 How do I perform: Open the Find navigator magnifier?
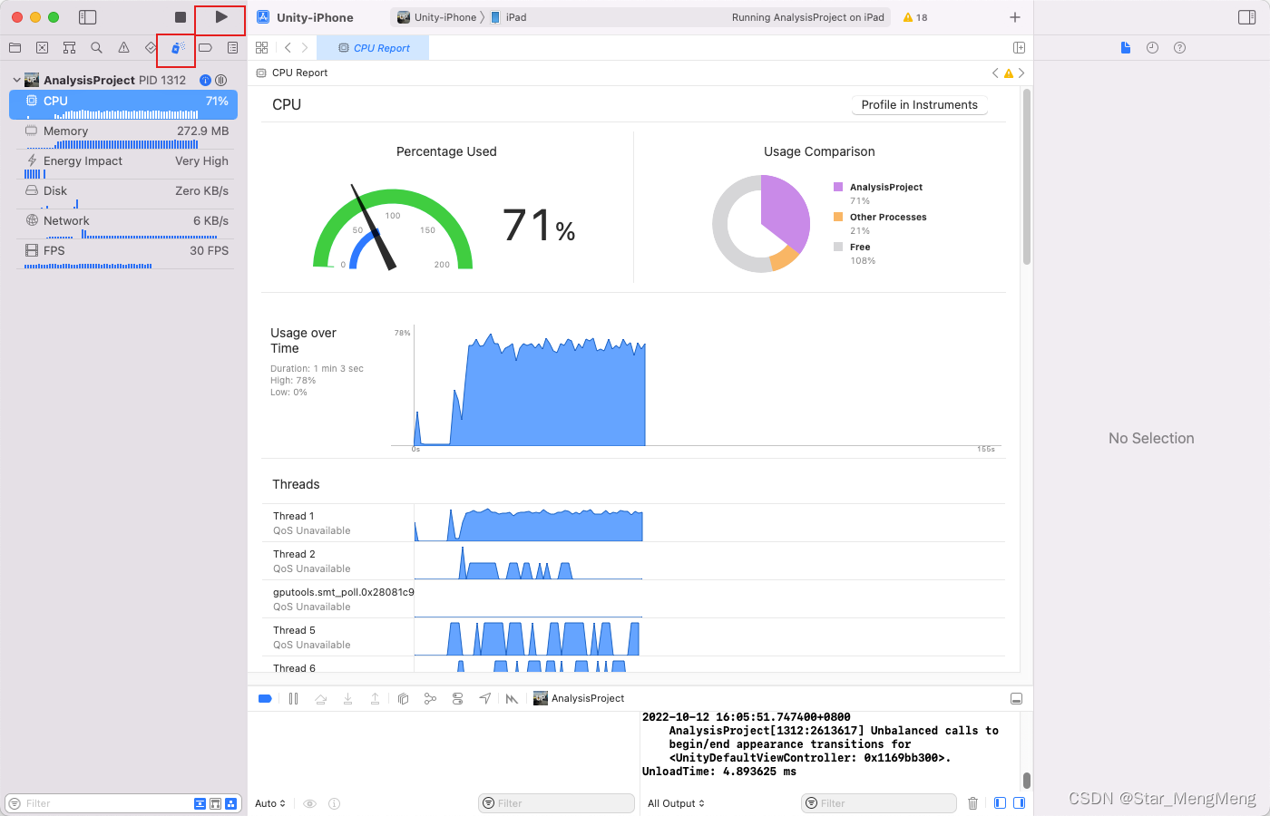coord(97,48)
